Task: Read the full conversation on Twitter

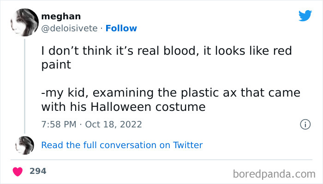Action: pos(122,145)
